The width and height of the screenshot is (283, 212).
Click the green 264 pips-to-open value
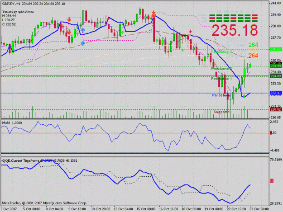(x=253, y=45)
